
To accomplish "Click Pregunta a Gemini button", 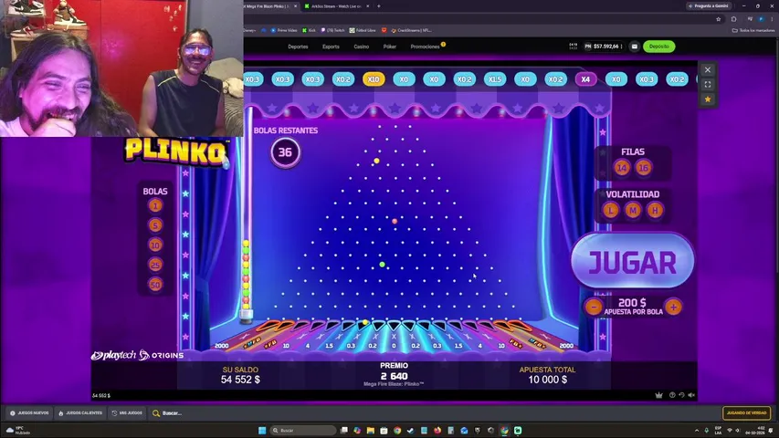I will [709, 6].
